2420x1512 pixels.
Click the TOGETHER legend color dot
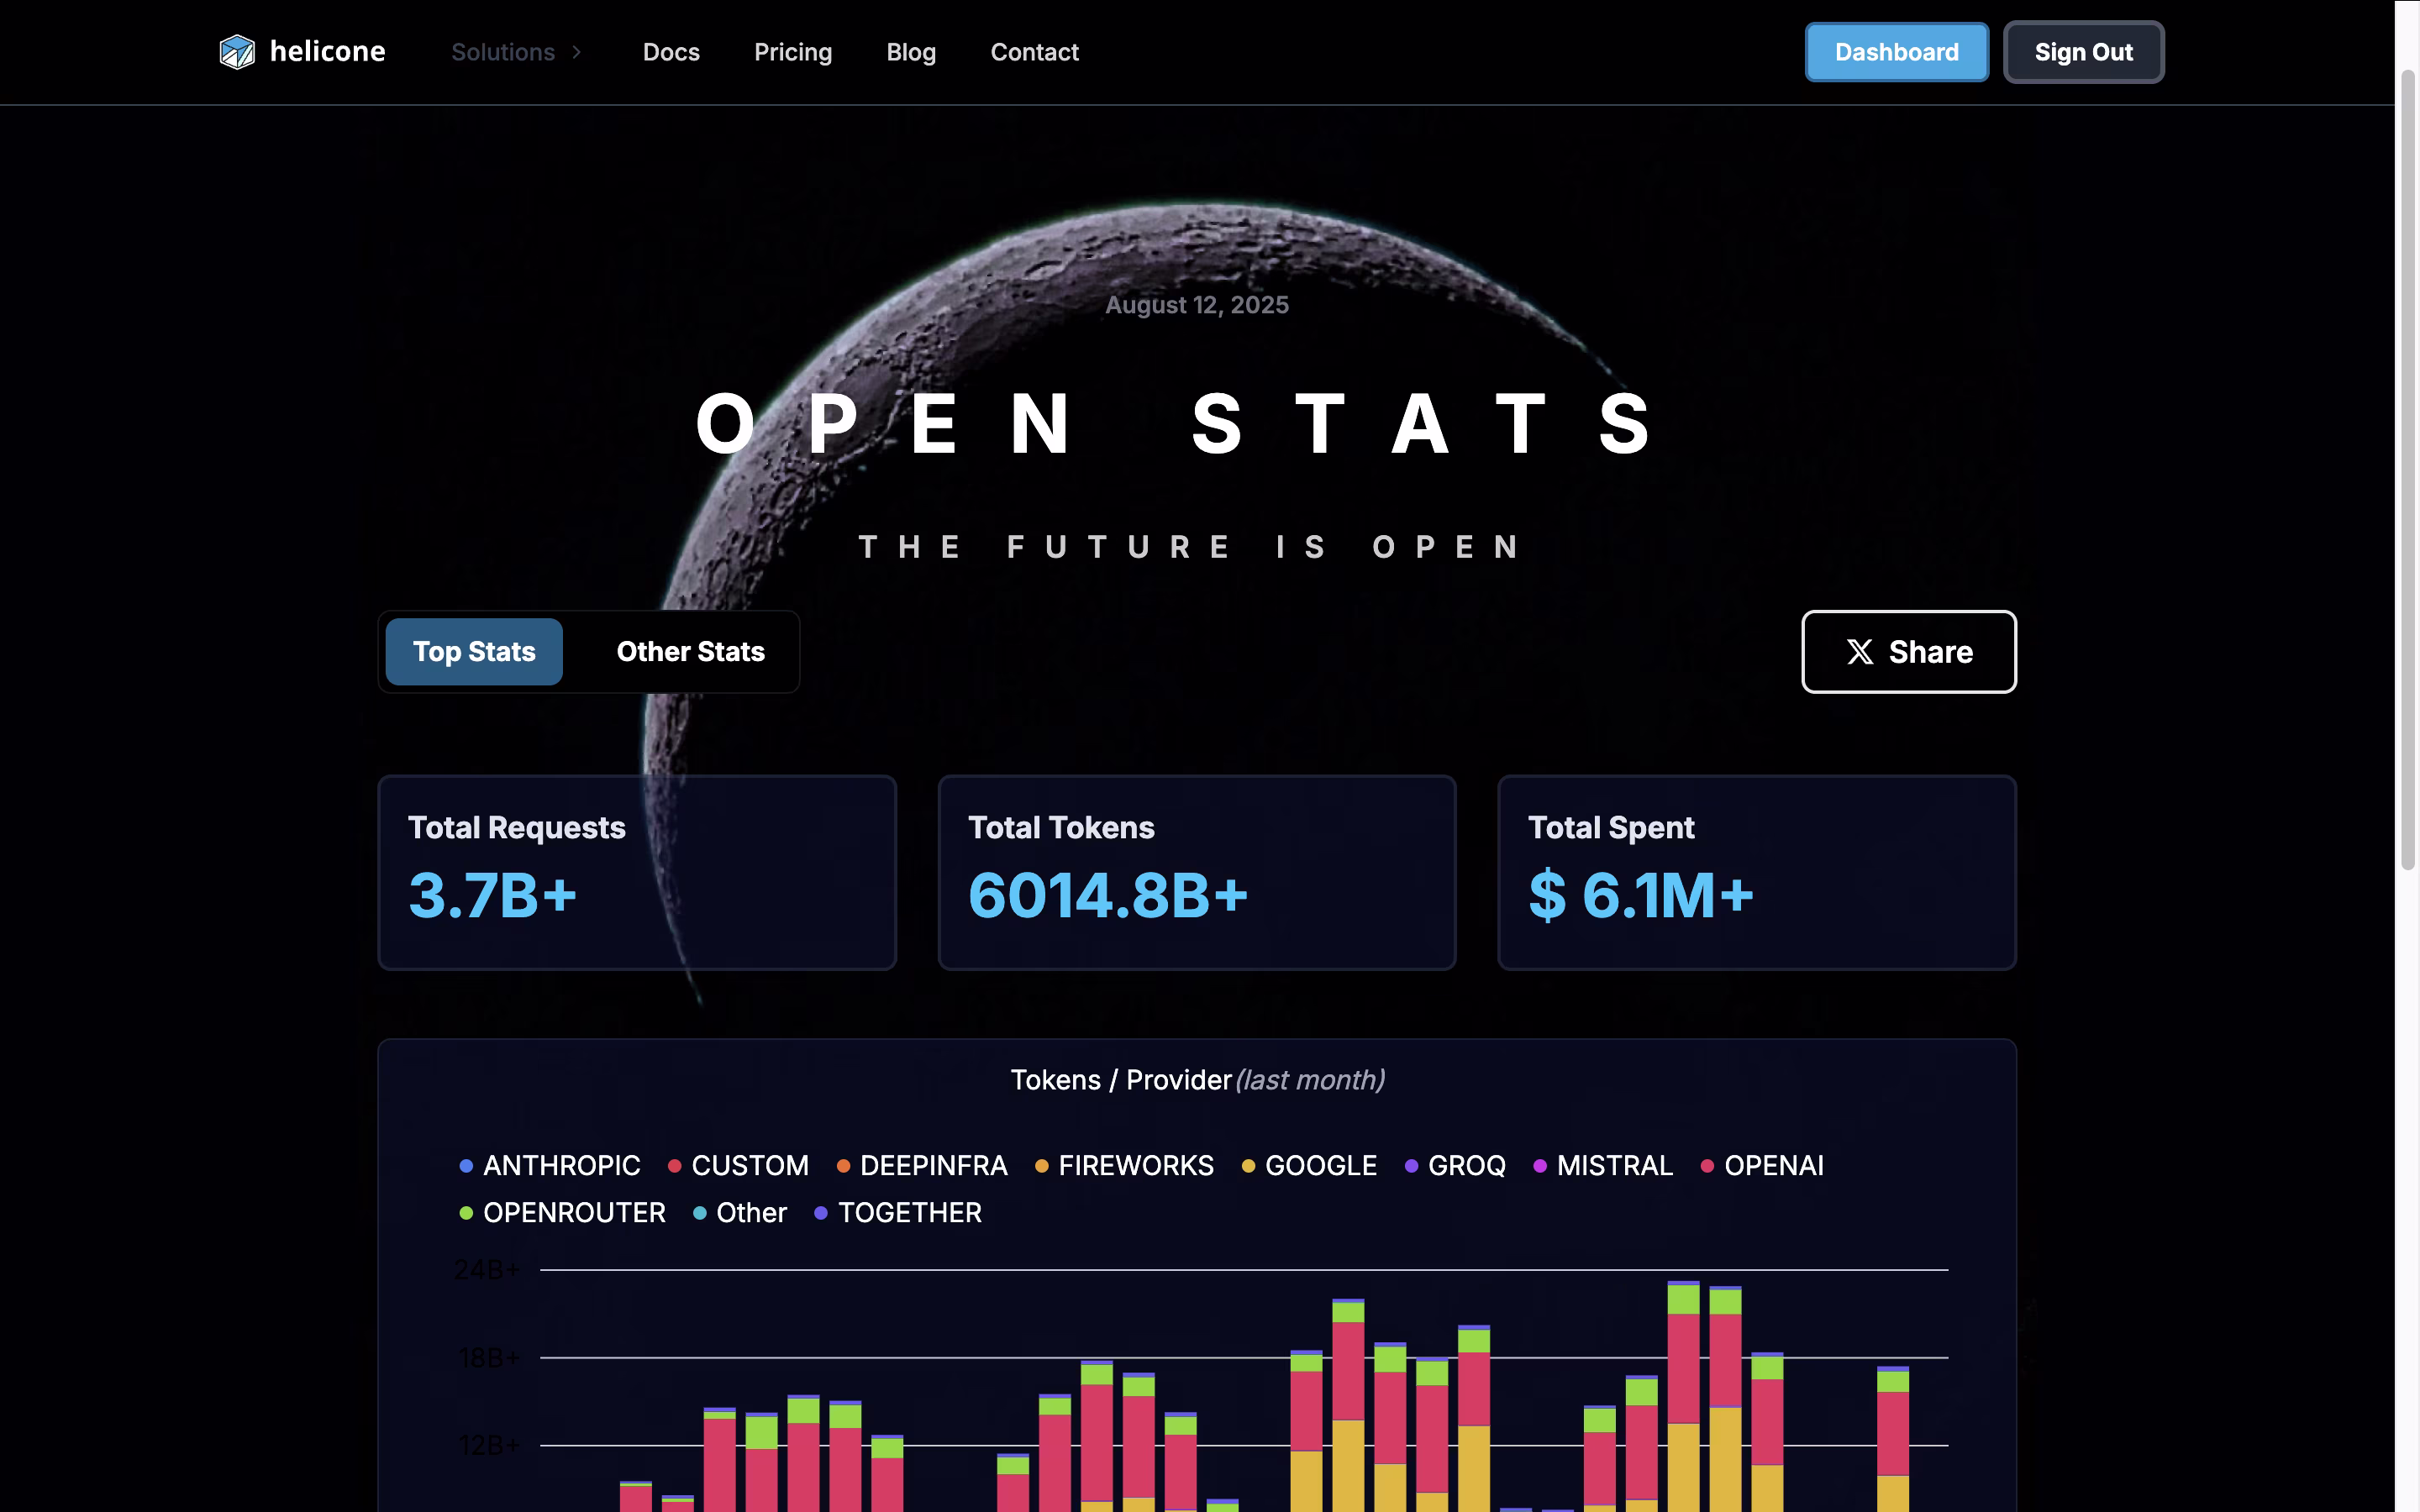[821, 1213]
